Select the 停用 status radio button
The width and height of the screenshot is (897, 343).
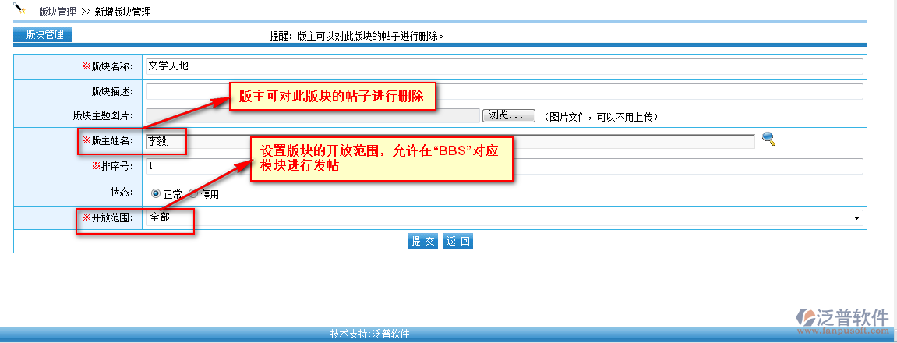pos(193,193)
